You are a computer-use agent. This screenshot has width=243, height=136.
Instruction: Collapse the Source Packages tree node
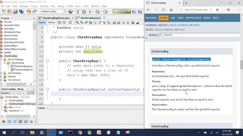click(2, 59)
